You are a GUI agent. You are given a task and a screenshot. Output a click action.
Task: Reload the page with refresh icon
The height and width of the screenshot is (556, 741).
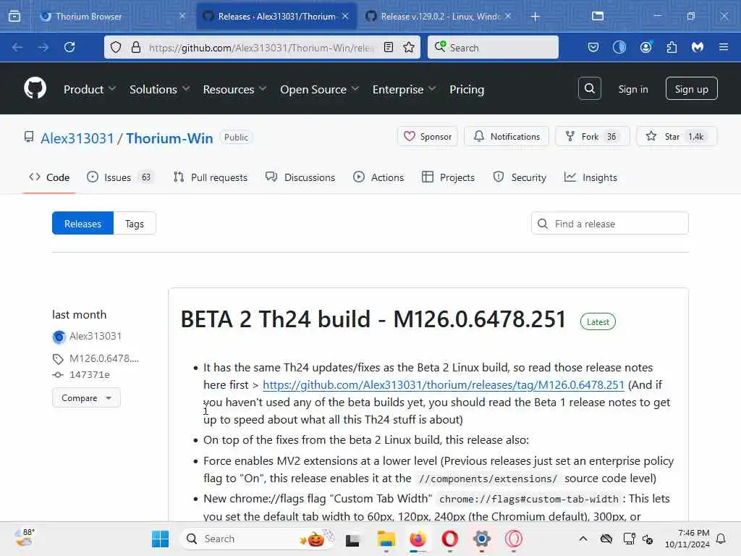click(x=69, y=47)
